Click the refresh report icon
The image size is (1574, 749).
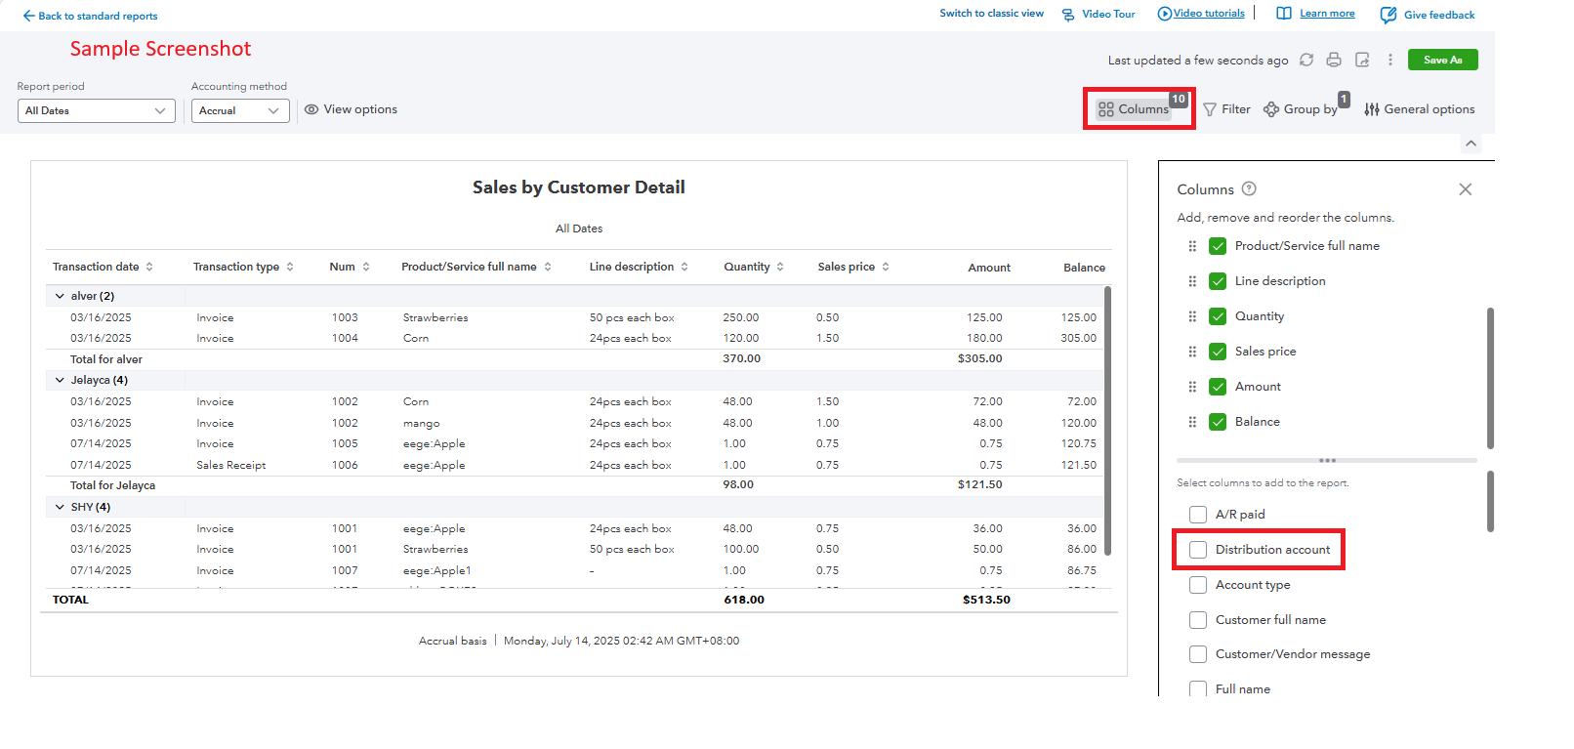pos(1306,60)
